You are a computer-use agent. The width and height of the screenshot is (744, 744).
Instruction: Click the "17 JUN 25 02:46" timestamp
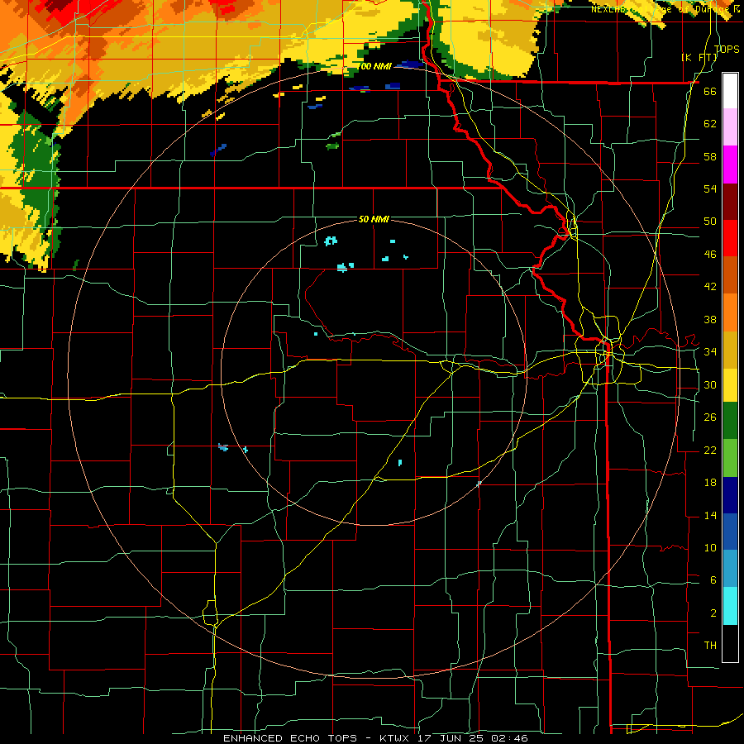[x=473, y=738]
